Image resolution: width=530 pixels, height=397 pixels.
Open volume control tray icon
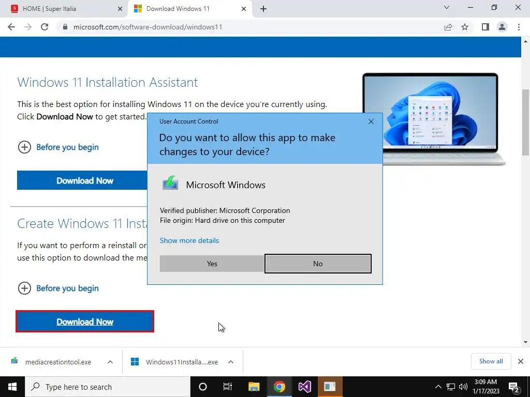[463, 387]
